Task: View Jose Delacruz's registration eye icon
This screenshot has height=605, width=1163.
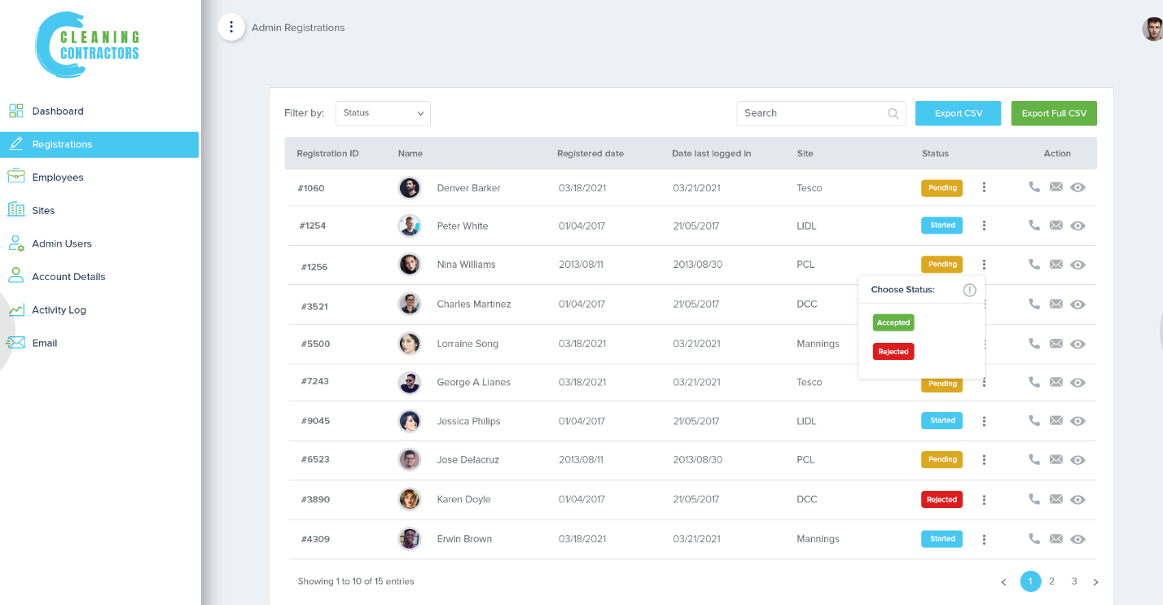Action: 1078,460
